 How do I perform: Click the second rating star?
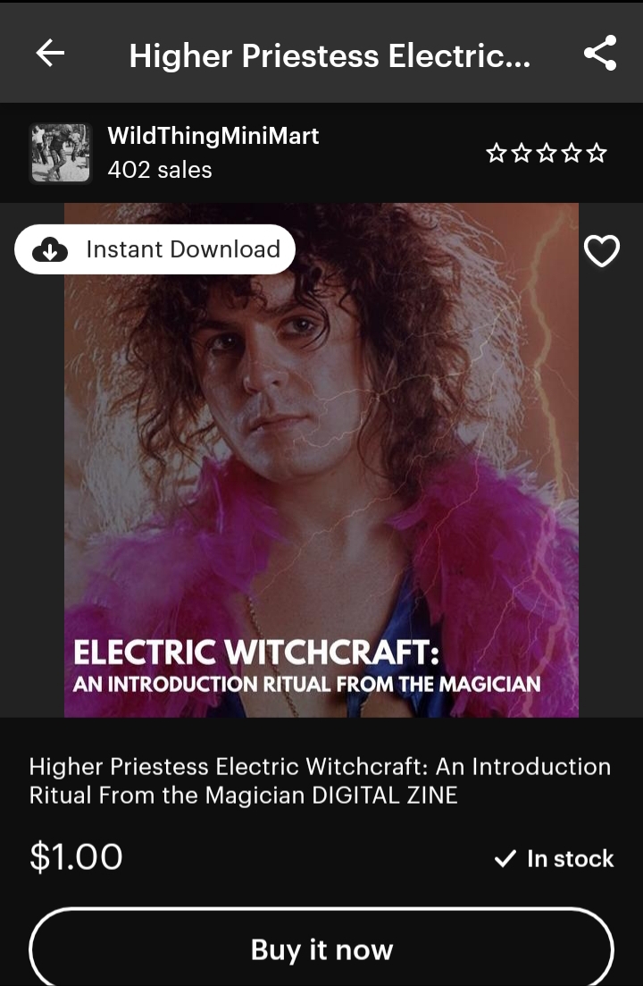[x=522, y=153]
